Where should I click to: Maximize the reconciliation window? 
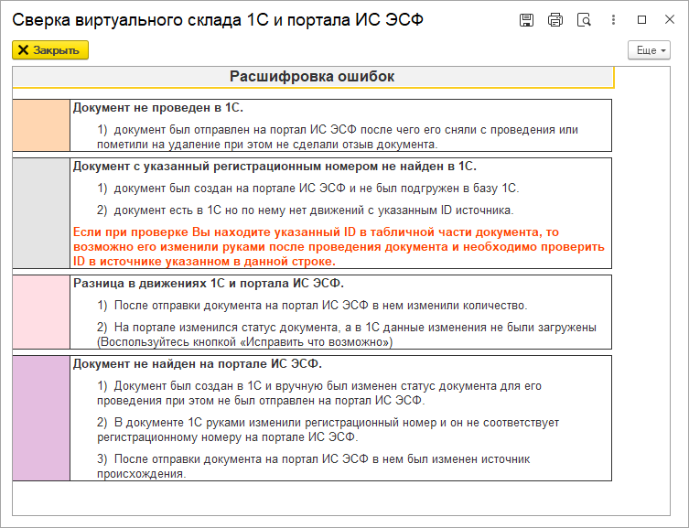click(641, 19)
